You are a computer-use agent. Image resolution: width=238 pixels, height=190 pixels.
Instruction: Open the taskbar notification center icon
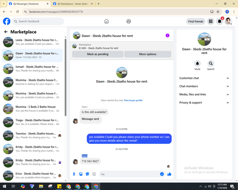click(232, 186)
